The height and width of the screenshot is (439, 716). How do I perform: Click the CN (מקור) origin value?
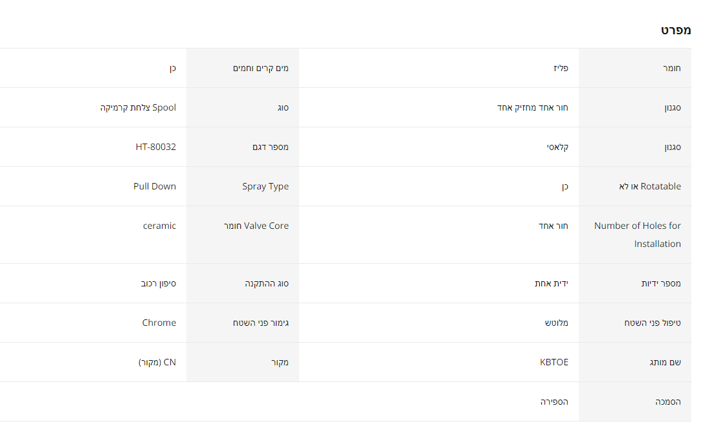[x=157, y=362]
